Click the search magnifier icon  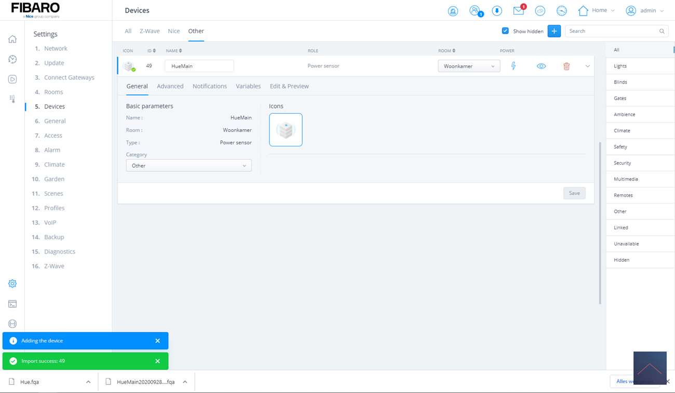(x=661, y=31)
